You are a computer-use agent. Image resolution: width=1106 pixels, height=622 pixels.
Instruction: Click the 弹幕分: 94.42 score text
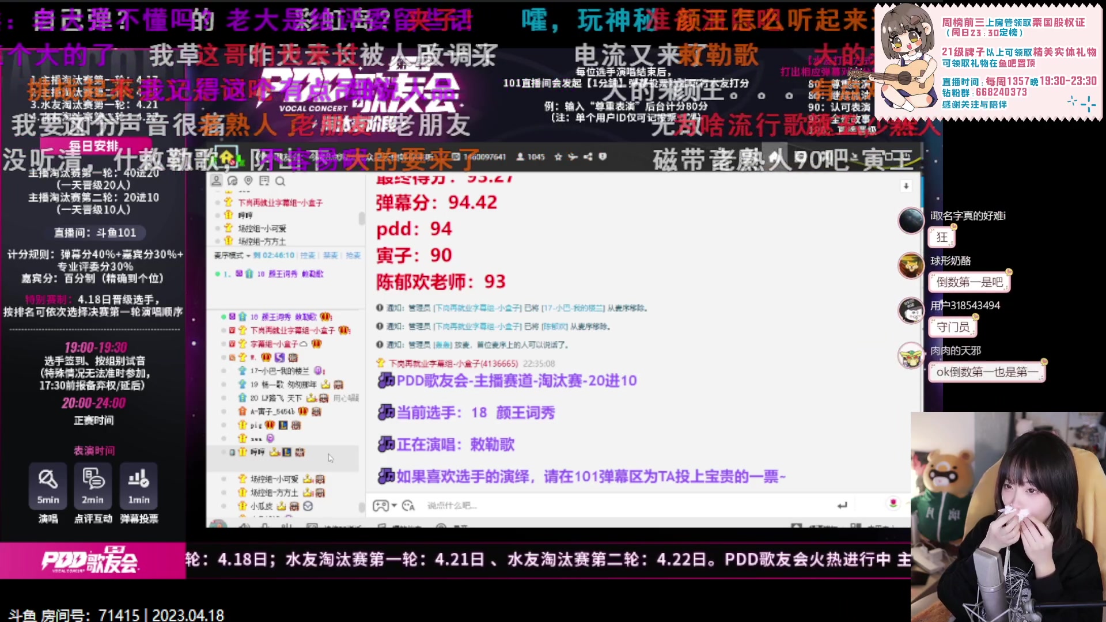pos(436,202)
